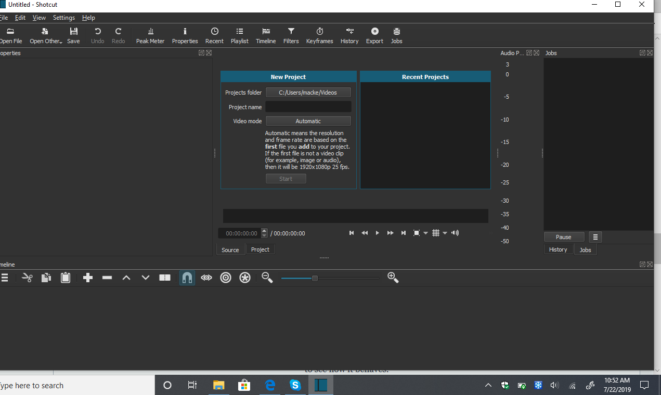Click the Play button
Viewport: 661px width, 395px height.
pos(378,233)
